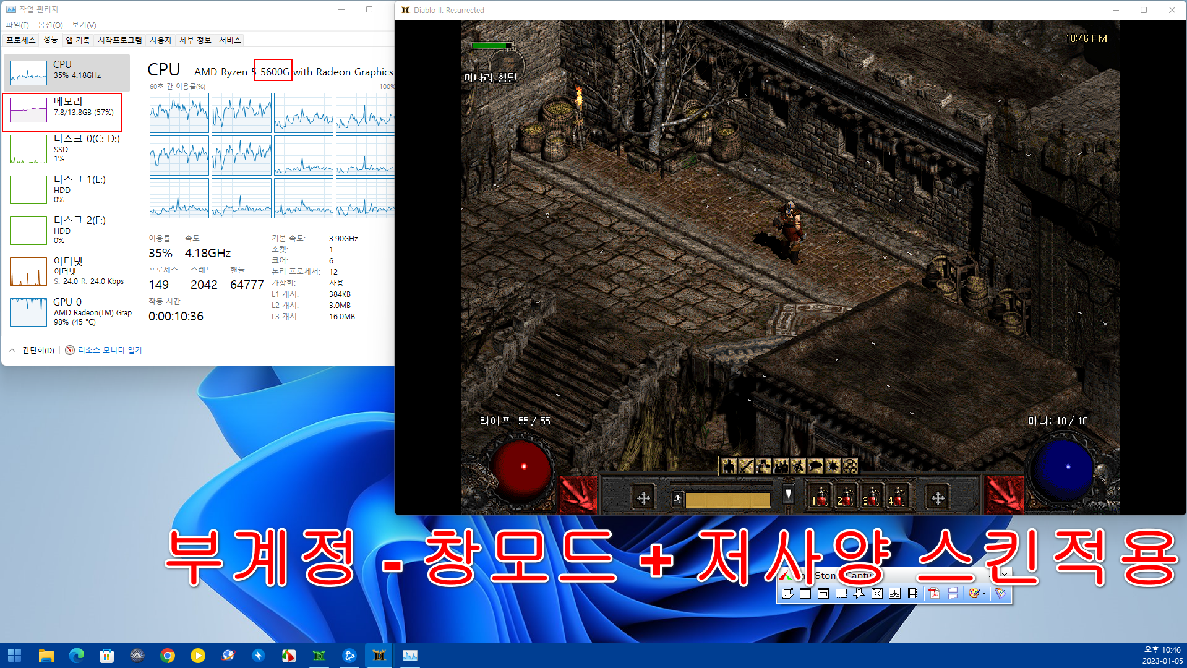
Task: Close the FastStone Capture toolbar
Action: (x=1005, y=575)
